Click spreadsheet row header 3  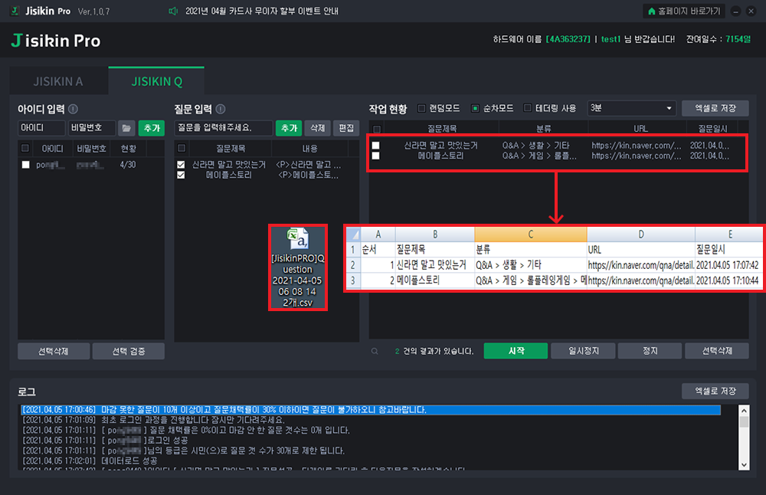click(352, 280)
